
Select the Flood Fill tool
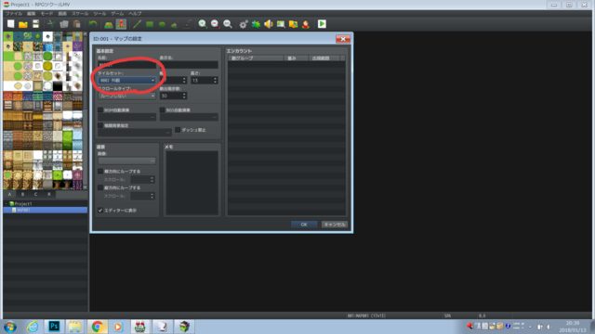(174, 24)
